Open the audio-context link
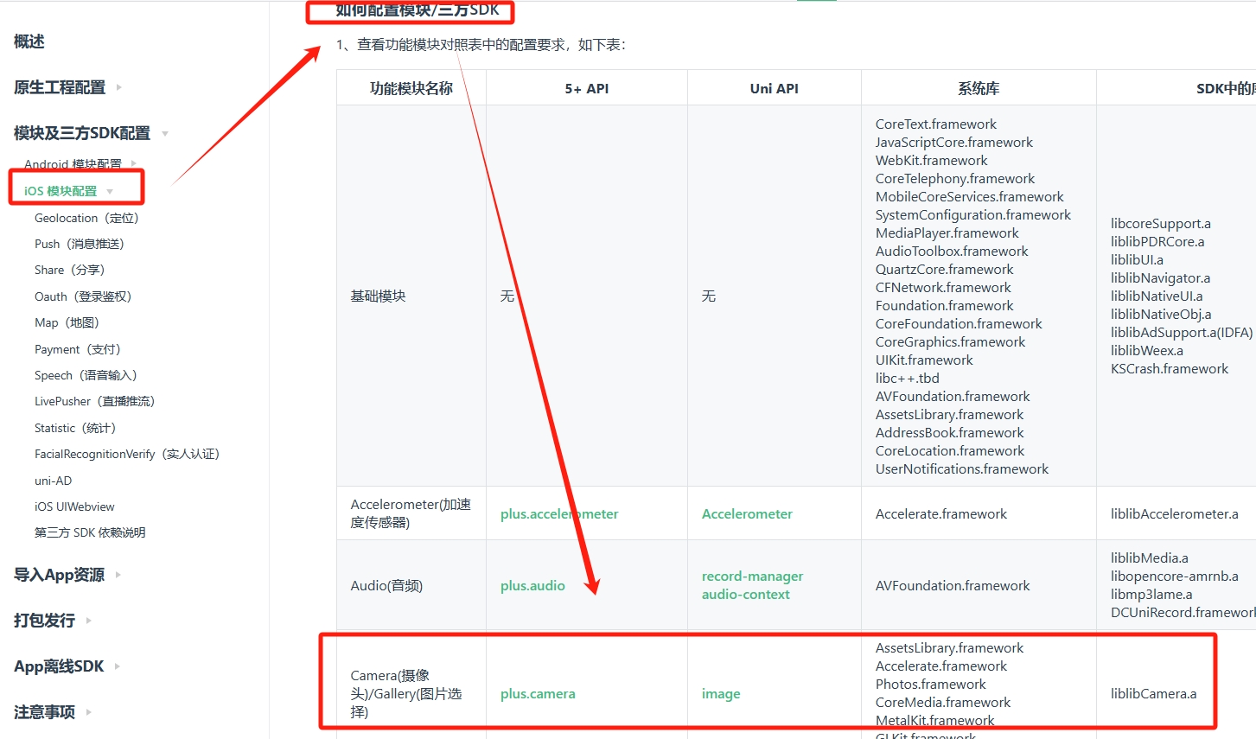 pyautogui.click(x=745, y=594)
